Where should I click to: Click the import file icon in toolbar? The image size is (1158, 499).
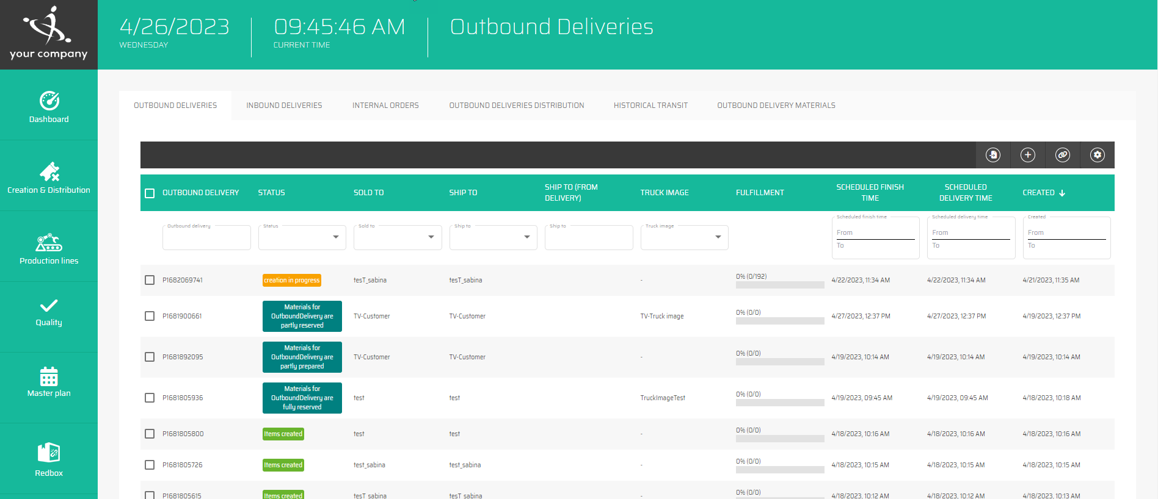pyautogui.click(x=993, y=155)
